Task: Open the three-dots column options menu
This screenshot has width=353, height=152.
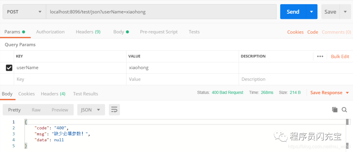Action: (x=320, y=56)
